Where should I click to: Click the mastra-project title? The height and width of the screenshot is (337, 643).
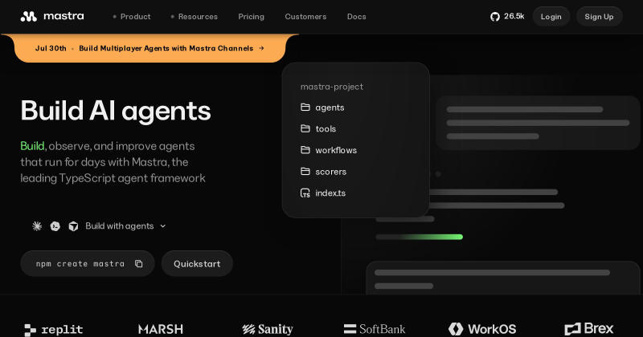332,87
